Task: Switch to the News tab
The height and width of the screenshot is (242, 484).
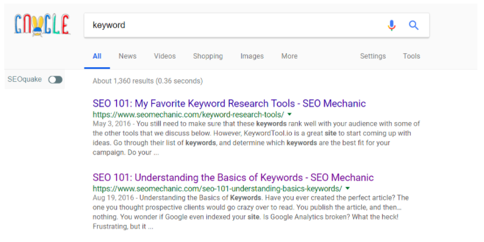Action: click(127, 56)
